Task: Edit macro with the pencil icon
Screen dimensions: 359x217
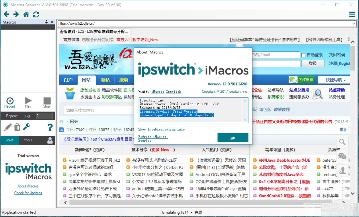Action: tap(8, 127)
